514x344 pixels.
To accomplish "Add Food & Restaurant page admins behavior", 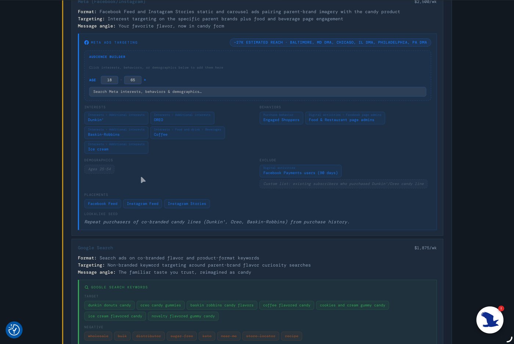I will point(345,118).
